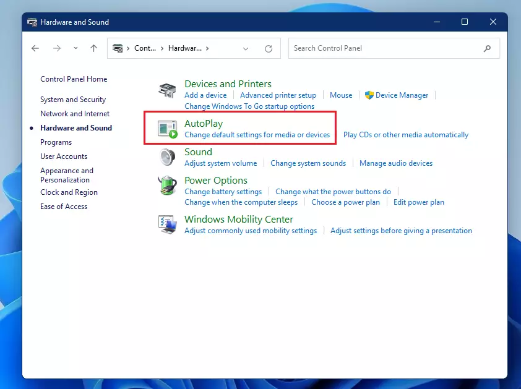Focus the Search Control Panel field
521x389 pixels.
coord(394,48)
